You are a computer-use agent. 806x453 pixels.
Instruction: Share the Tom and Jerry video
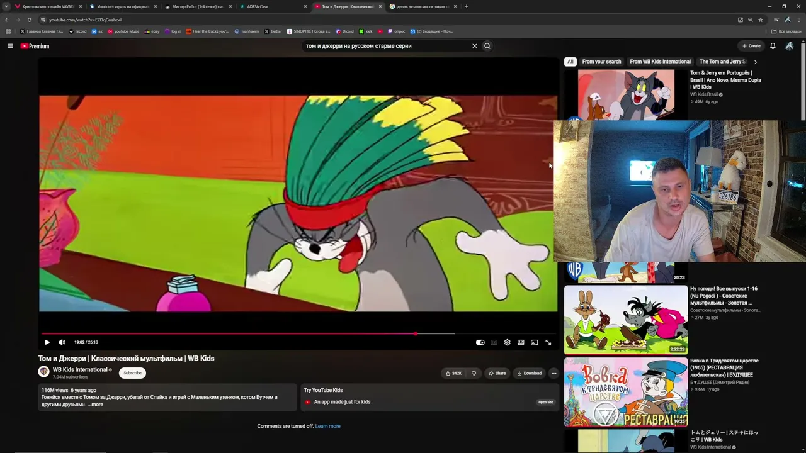(497, 373)
